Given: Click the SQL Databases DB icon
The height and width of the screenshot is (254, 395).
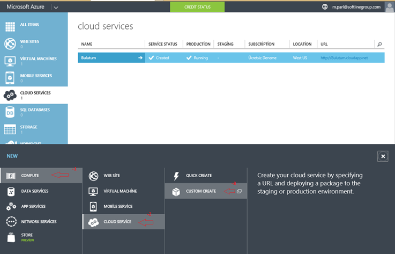Looking at the screenshot, I should coord(10,112).
